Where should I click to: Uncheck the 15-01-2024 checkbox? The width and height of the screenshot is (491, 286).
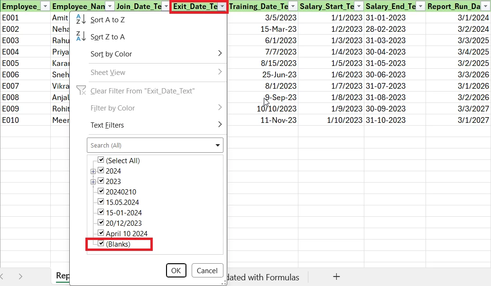(x=101, y=212)
